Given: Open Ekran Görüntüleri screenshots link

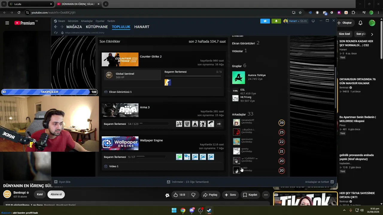Looking at the screenshot, I should [x=243, y=43].
